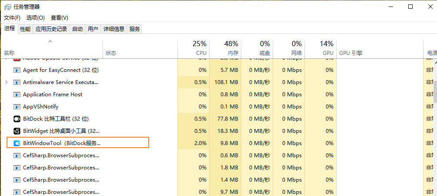Click the icon of the CefSharp row using 1.4 MB
Image resolution: width=437 pixels, height=196 pixels.
point(17,180)
